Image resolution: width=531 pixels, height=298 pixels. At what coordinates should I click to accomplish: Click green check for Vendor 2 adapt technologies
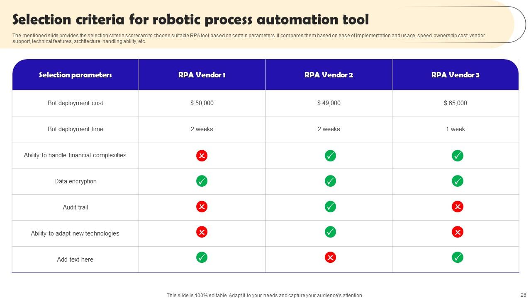[x=330, y=232]
